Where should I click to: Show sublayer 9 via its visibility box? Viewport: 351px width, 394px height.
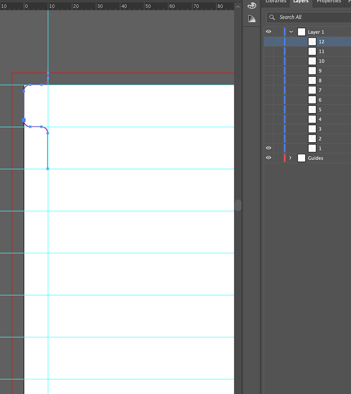point(269,71)
